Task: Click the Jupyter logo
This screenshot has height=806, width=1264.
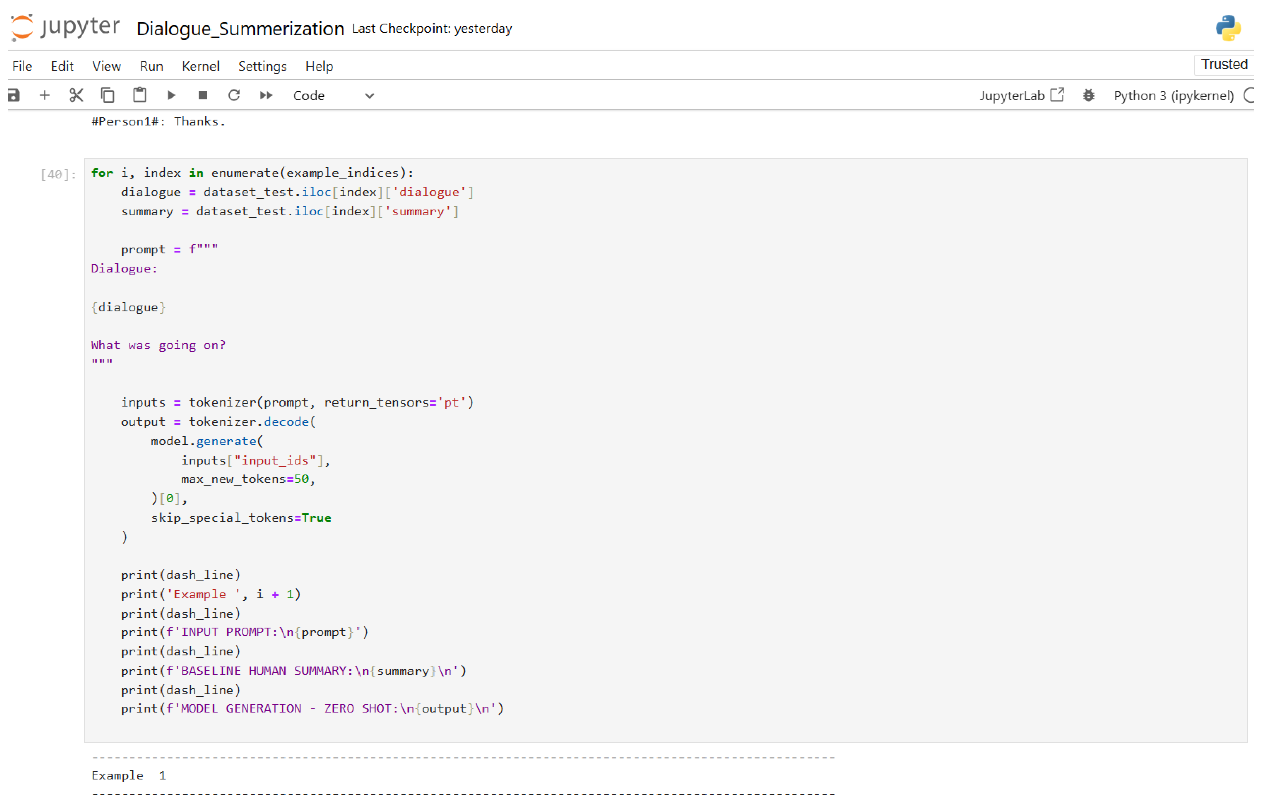Action: point(65,27)
